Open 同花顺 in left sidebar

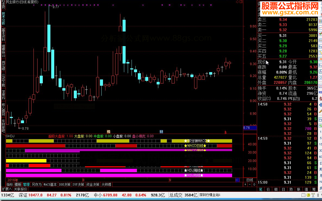click(3, 66)
